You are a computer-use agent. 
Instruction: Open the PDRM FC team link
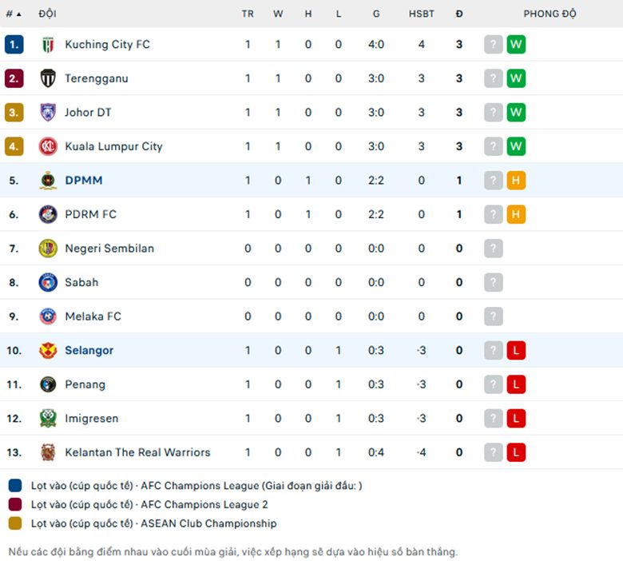[x=90, y=214]
